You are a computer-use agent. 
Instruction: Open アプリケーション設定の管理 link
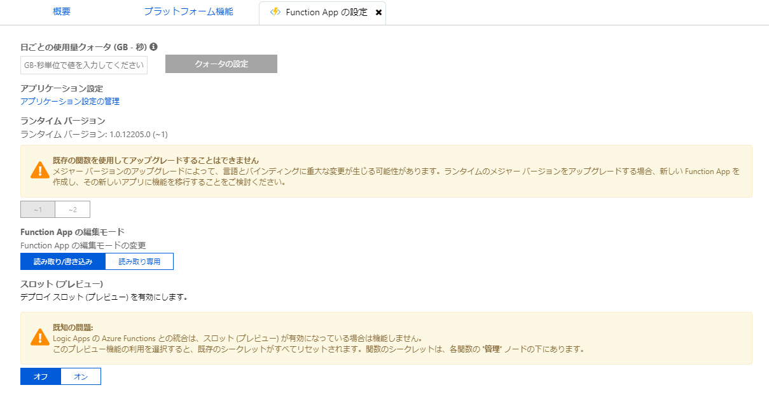pos(70,101)
